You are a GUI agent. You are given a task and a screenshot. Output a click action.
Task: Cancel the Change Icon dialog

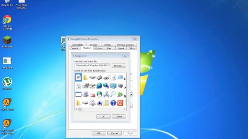click(119, 117)
